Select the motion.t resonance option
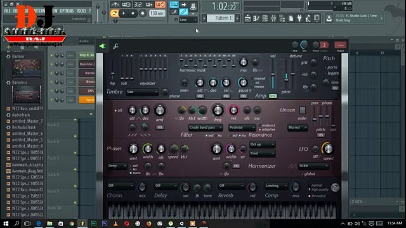Screen dimensions: 406x228 [267, 125]
